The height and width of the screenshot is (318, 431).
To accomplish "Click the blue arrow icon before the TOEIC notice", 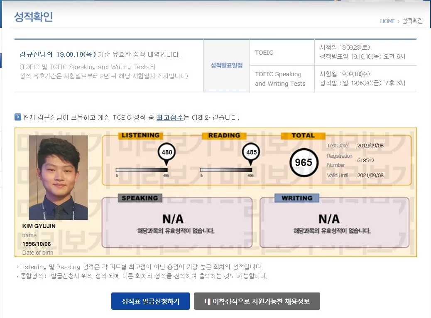I will pos(17,117).
